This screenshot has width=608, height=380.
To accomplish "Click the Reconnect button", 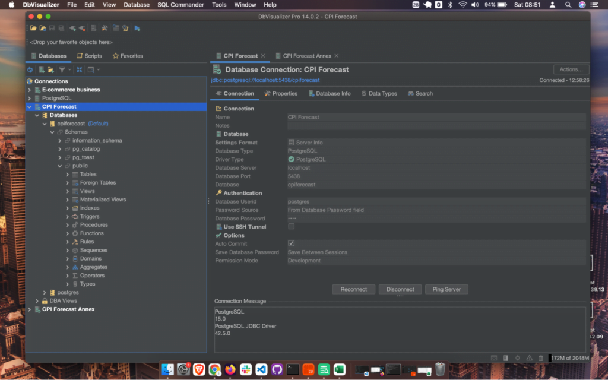I will tap(354, 289).
